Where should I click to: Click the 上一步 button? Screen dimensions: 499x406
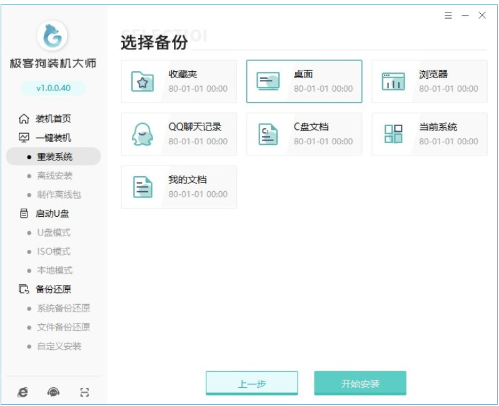(x=251, y=384)
